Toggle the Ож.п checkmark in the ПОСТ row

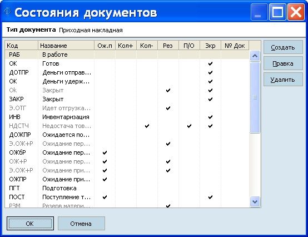click(x=105, y=197)
